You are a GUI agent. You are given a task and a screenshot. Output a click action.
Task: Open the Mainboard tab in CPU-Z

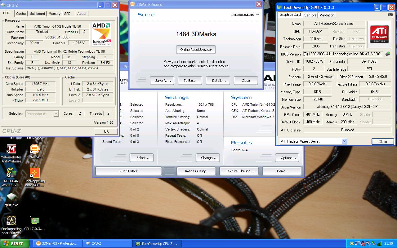point(37,14)
